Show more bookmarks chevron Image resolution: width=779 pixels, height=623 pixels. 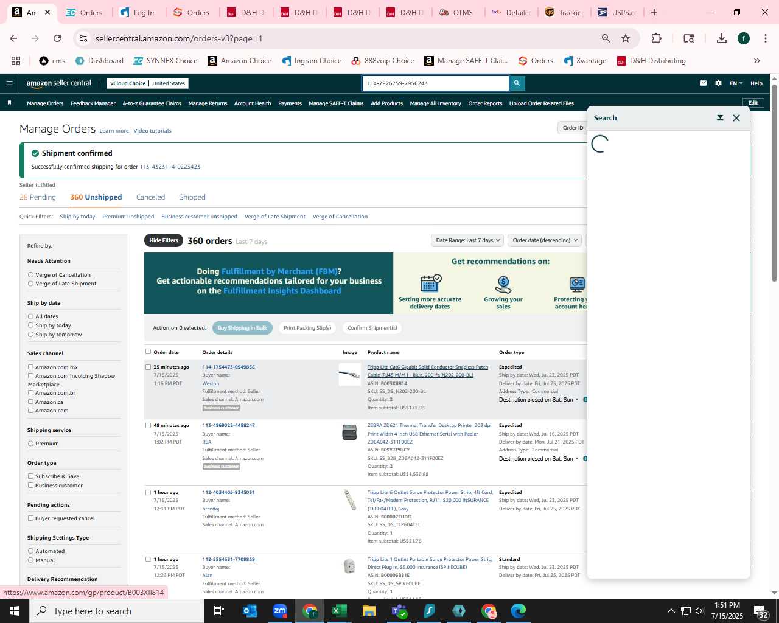point(757,61)
